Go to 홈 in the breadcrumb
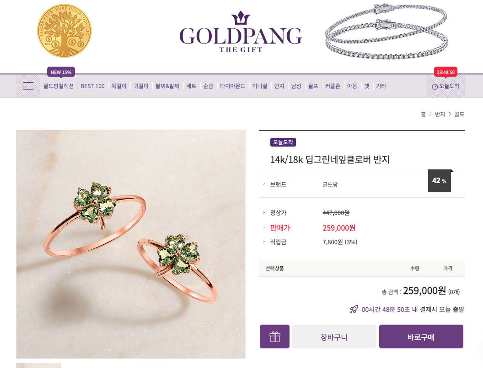 click(423, 114)
